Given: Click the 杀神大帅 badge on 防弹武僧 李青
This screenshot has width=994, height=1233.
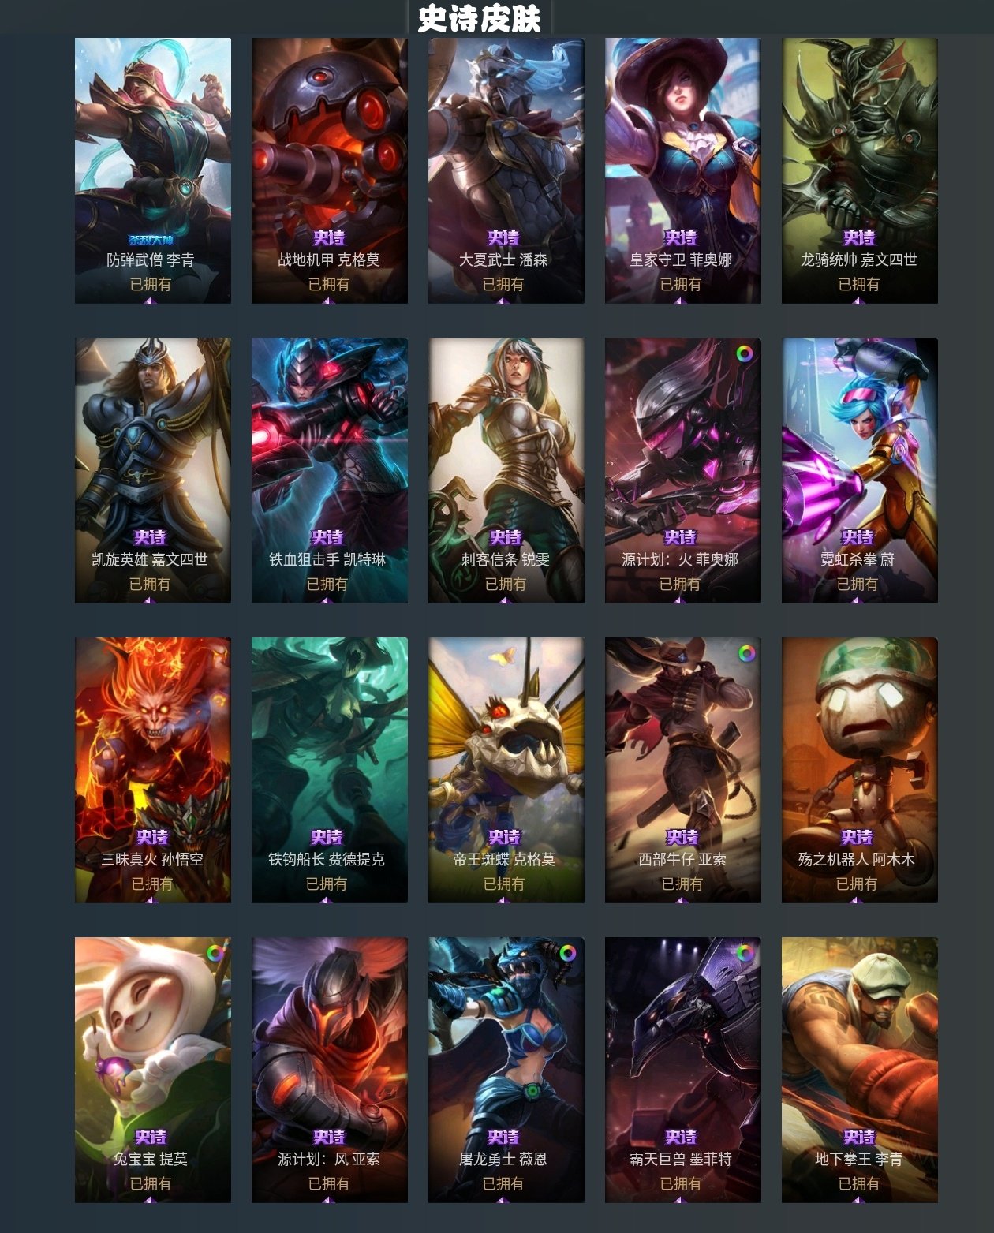Looking at the screenshot, I should [150, 240].
